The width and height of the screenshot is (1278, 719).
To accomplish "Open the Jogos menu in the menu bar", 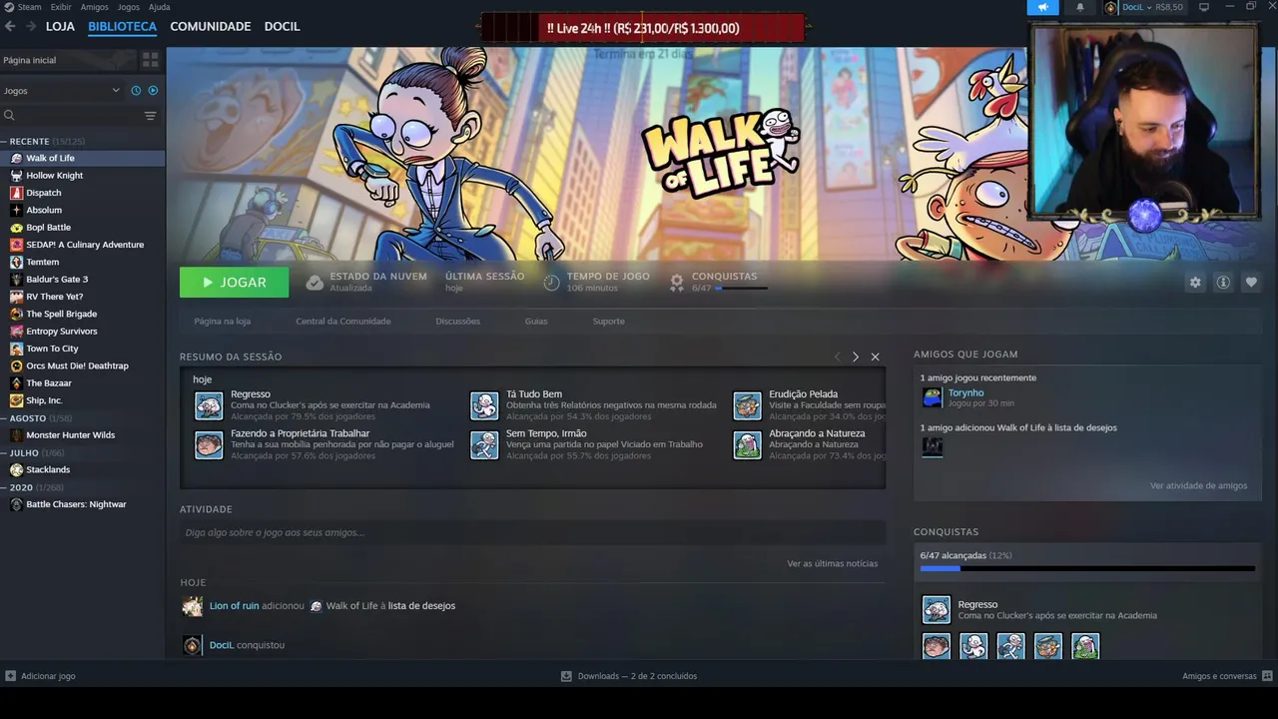I will (129, 7).
